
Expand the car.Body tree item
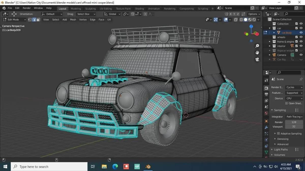click(x=274, y=33)
